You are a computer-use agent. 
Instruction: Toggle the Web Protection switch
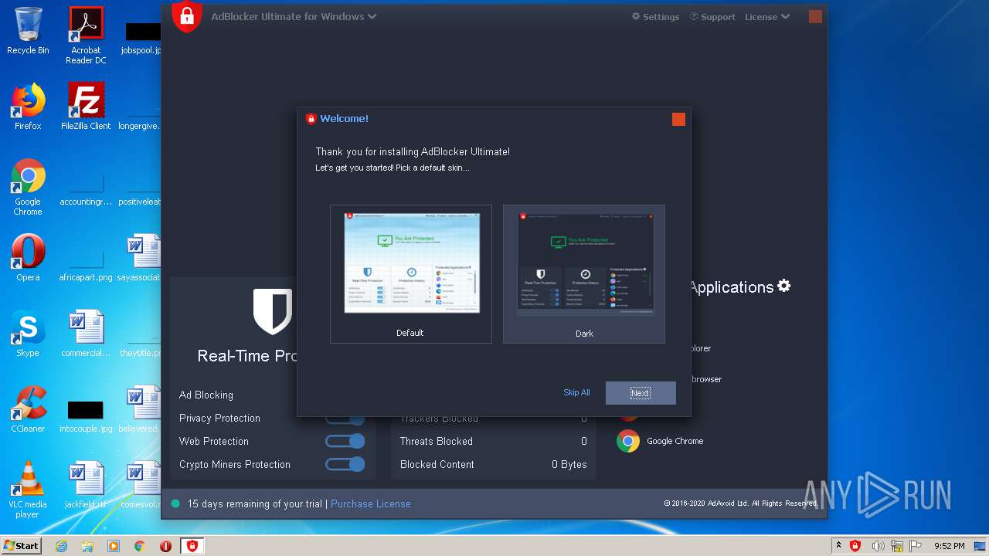coord(345,441)
